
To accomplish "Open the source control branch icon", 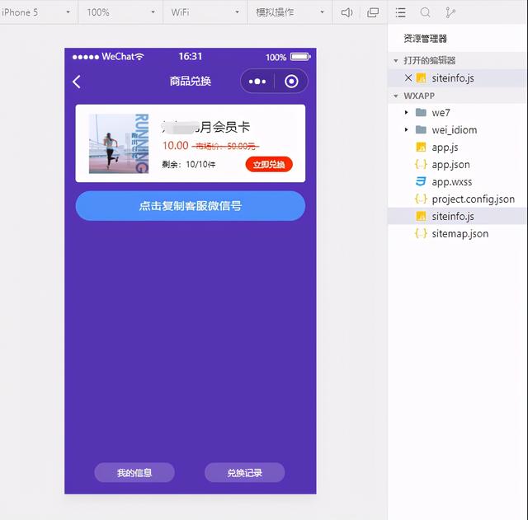I will 450,13.
